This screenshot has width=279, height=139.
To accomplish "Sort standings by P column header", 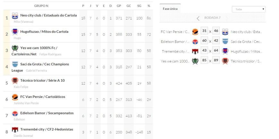I will click(83, 6).
